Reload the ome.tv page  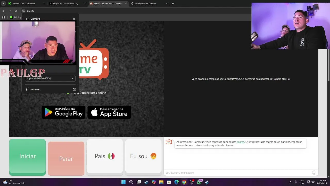tap(16, 11)
